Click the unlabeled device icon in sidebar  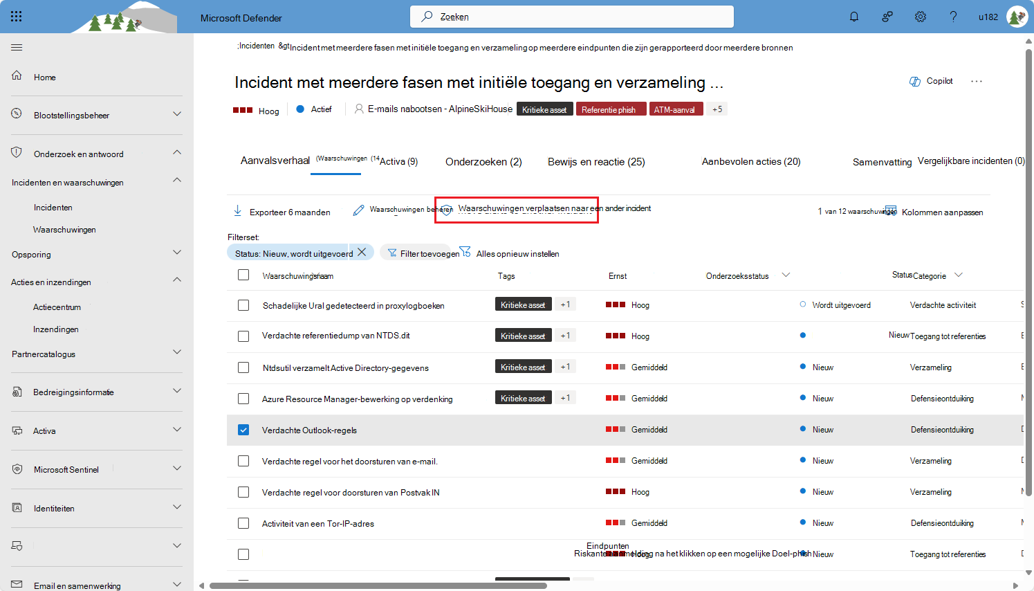(17, 546)
